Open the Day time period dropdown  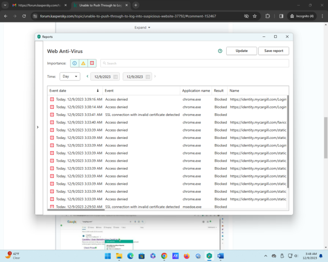coord(70,76)
